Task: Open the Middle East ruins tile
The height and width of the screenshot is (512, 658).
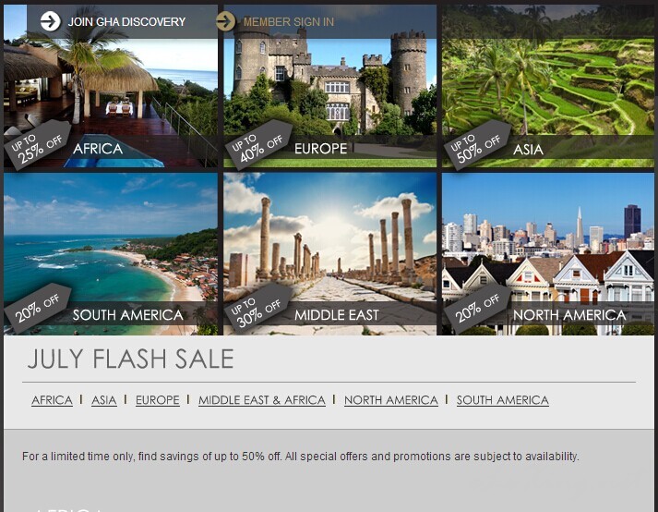Action: (329, 254)
